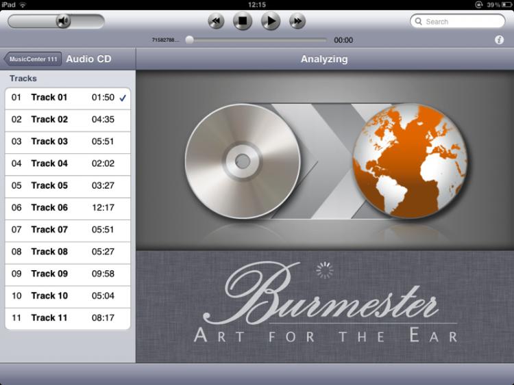Stop playback with the stop button
This screenshot has height=385, width=514.
[243, 21]
